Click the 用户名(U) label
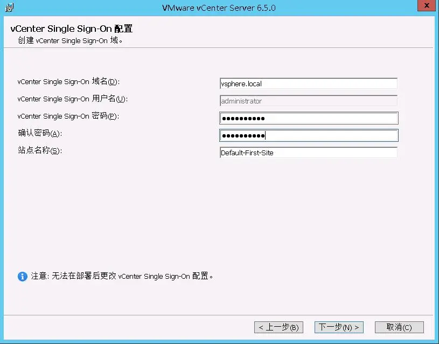 tap(73, 99)
